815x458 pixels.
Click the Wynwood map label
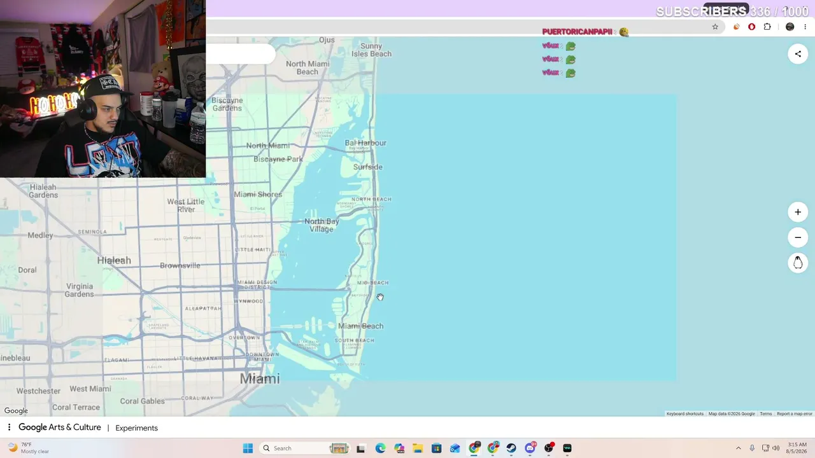(248, 301)
